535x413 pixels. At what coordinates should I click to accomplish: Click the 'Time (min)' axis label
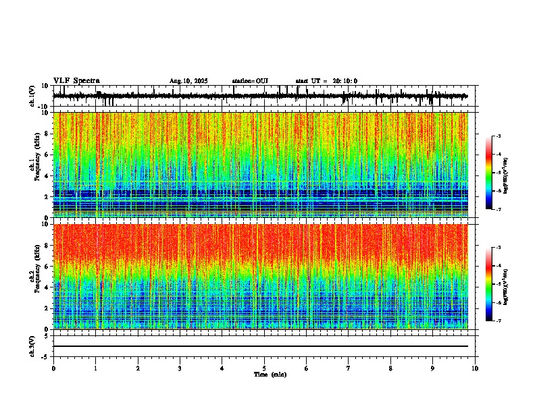(270, 375)
